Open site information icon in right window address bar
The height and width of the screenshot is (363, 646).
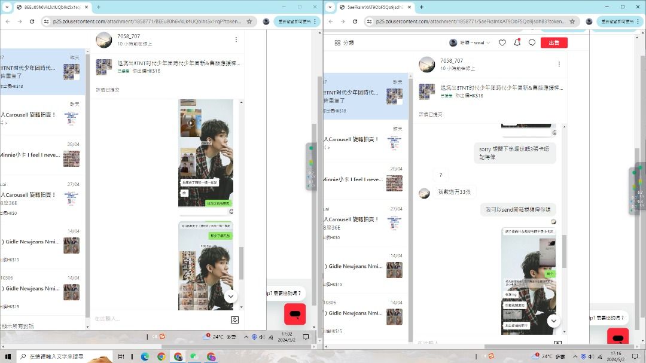(369, 22)
